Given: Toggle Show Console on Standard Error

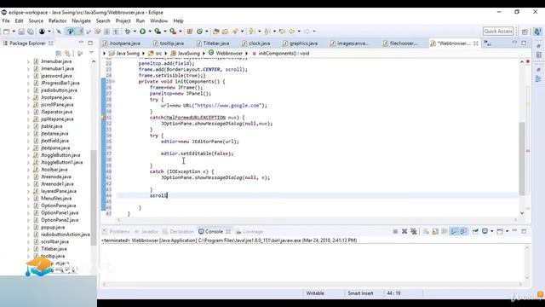Looking at the screenshot, I should coord(463,231).
